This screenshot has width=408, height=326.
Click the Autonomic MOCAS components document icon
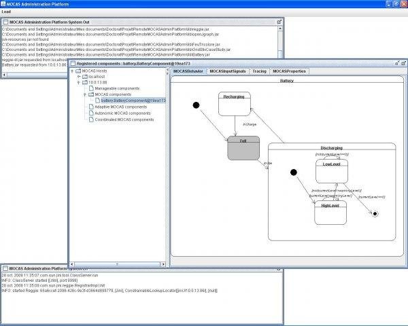tap(91, 113)
